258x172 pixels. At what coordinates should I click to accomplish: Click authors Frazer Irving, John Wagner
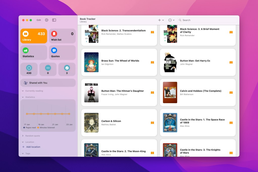pyautogui.click(x=114, y=94)
